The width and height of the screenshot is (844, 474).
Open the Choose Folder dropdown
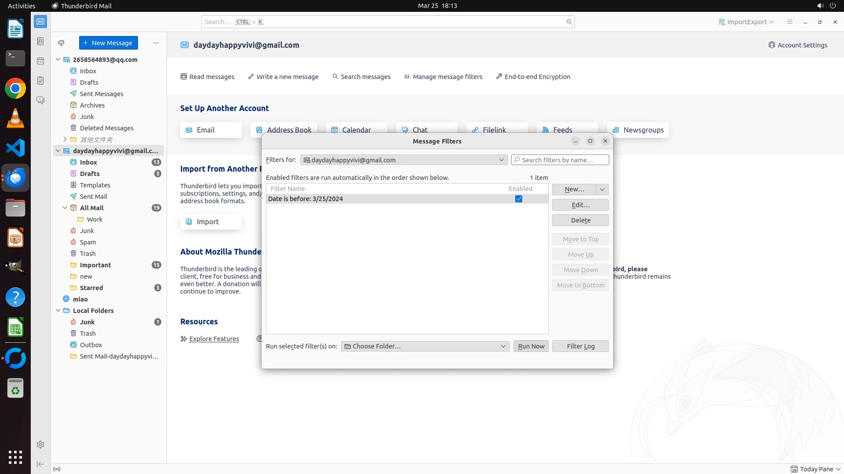click(425, 346)
